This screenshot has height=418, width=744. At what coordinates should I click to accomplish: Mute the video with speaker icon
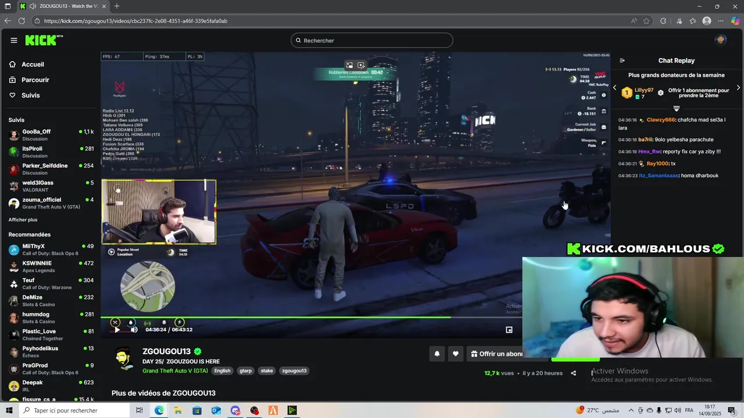click(x=134, y=330)
